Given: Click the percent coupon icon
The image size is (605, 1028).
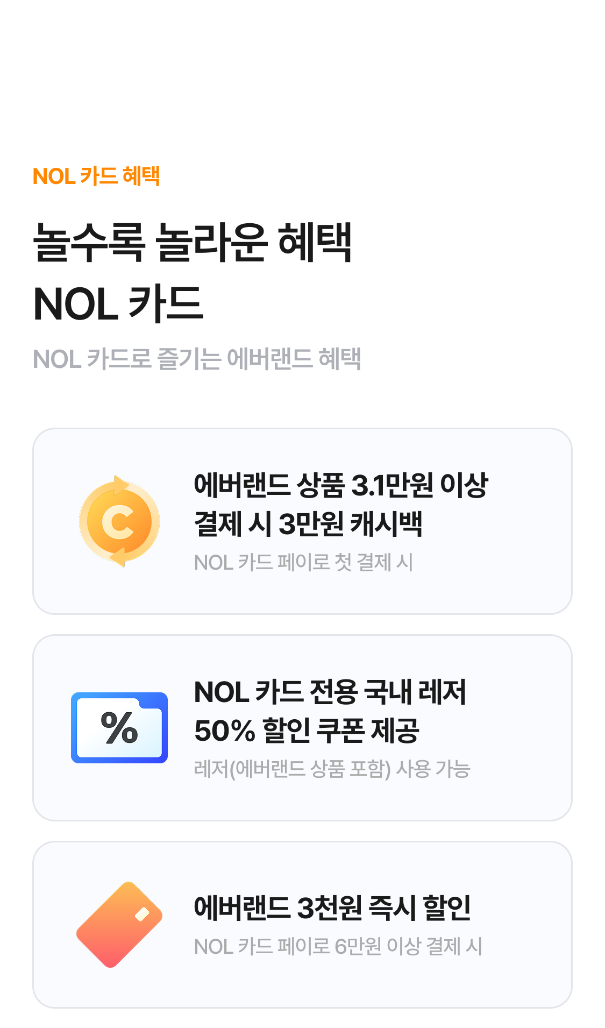Looking at the screenshot, I should point(119,727).
